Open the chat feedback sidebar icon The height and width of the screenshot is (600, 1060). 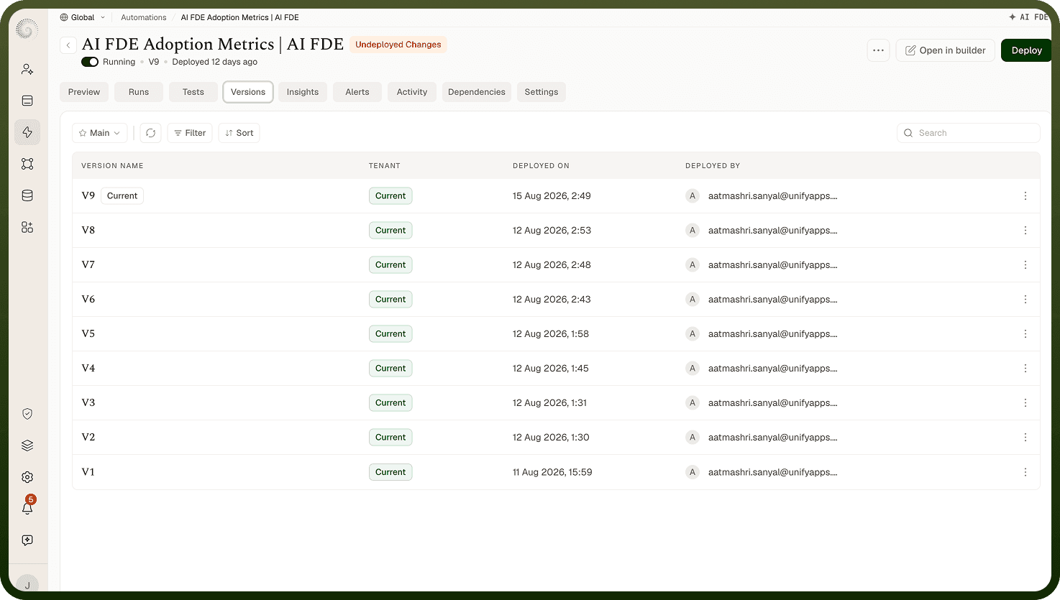pos(27,540)
